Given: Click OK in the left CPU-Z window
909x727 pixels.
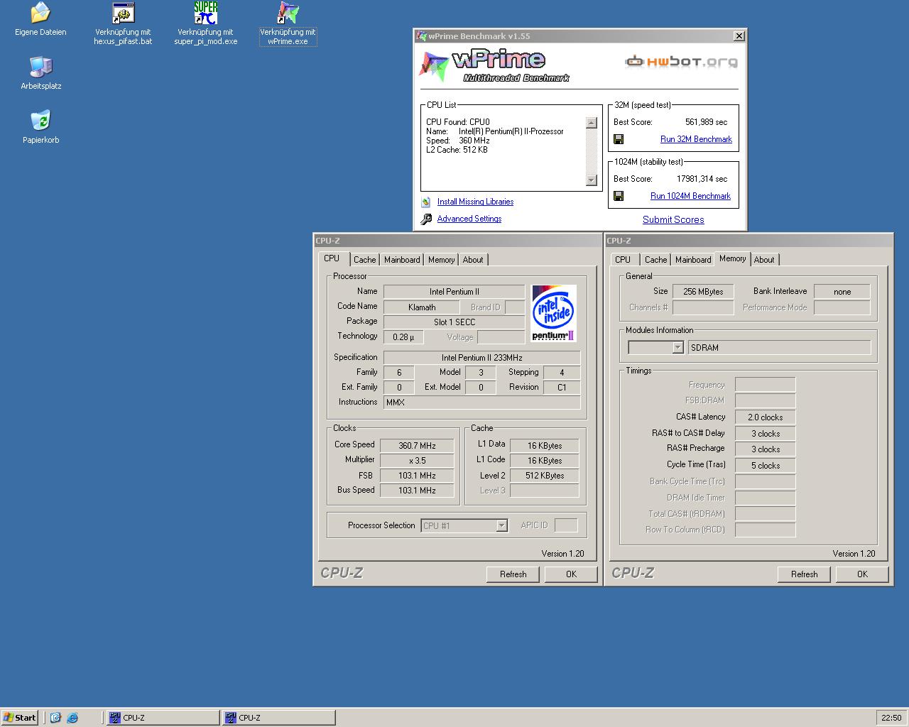Looking at the screenshot, I should (x=571, y=574).
